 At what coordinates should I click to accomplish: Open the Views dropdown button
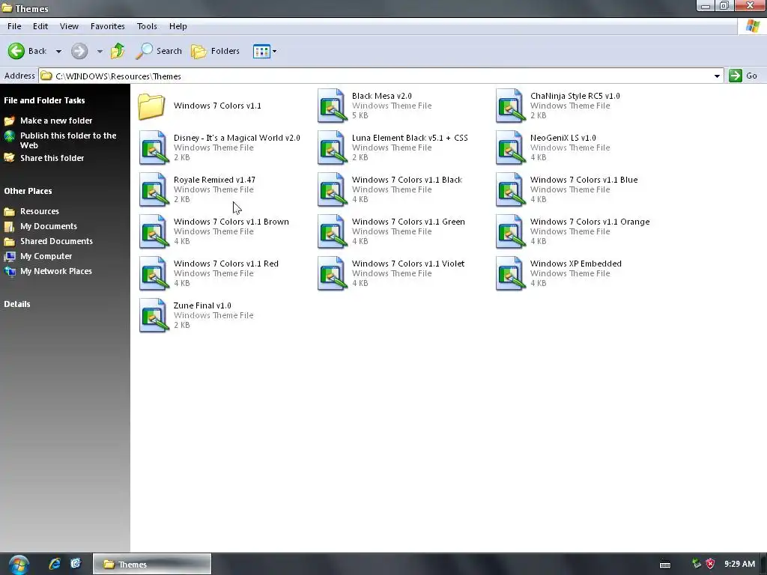pos(264,51)
